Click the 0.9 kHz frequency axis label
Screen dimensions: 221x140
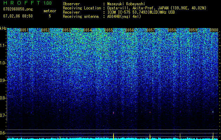click(2, 80)
